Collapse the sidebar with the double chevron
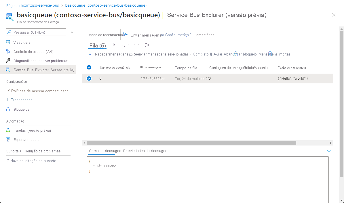The width and height of the screenshot is (344, 203). point(71,32)
